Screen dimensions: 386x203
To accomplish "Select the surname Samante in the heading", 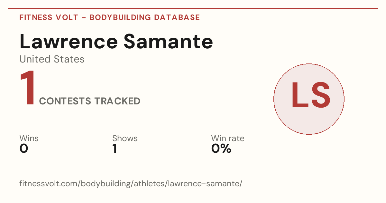I will [168, 41].
